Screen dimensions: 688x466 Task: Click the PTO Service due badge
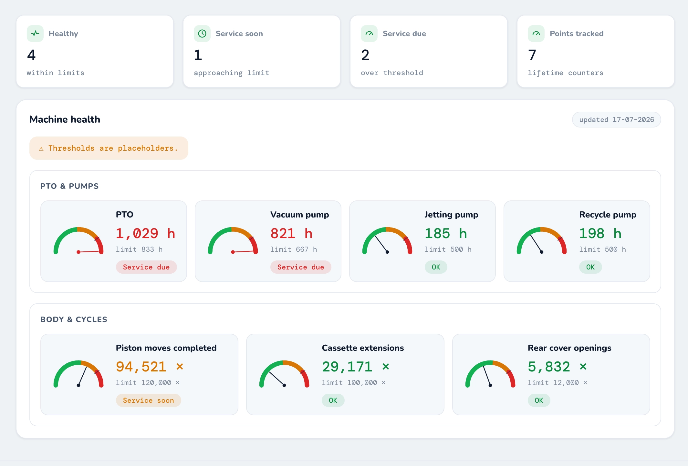click(146, 267)
